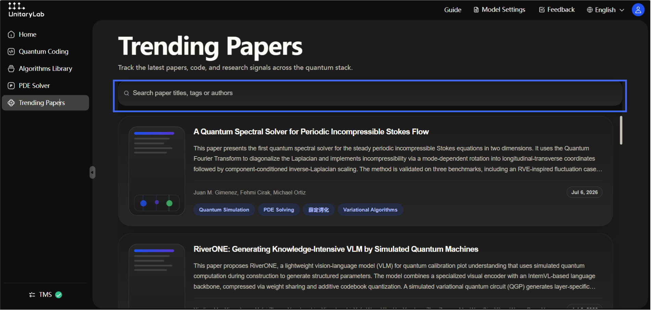Click the subtitle 'Track the latest papers'

pos(235,68)
